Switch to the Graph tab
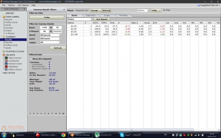The image size is (221, 138). (x=107, y=15)
